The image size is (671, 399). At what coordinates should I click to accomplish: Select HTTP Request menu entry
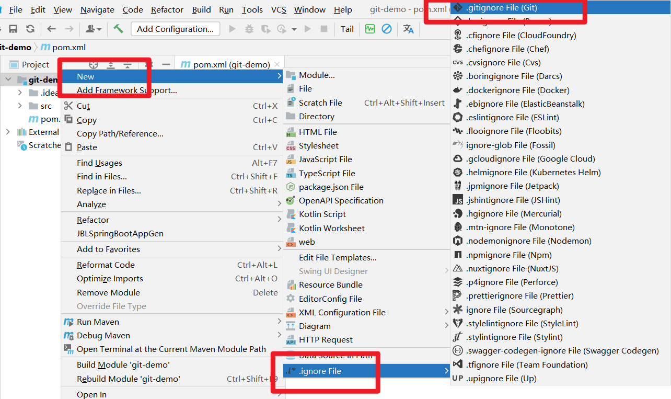pos(366,339)
